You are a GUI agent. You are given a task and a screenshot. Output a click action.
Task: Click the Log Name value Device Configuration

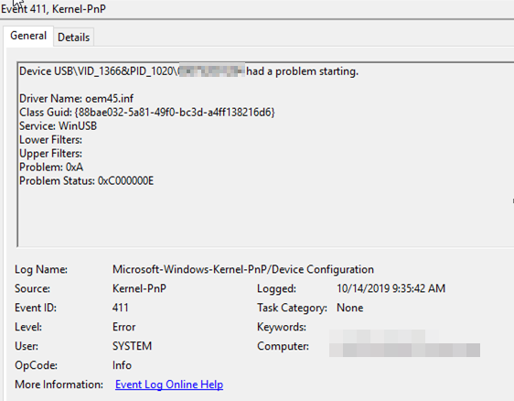(243, 269)
